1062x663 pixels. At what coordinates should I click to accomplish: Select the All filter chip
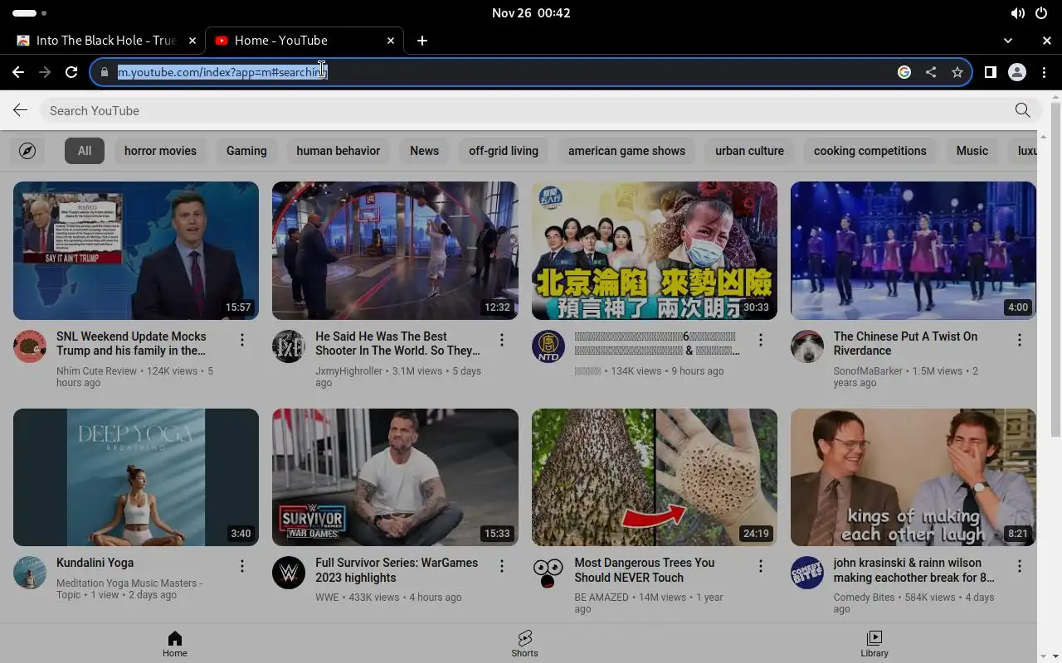click(x=85, y=151)
